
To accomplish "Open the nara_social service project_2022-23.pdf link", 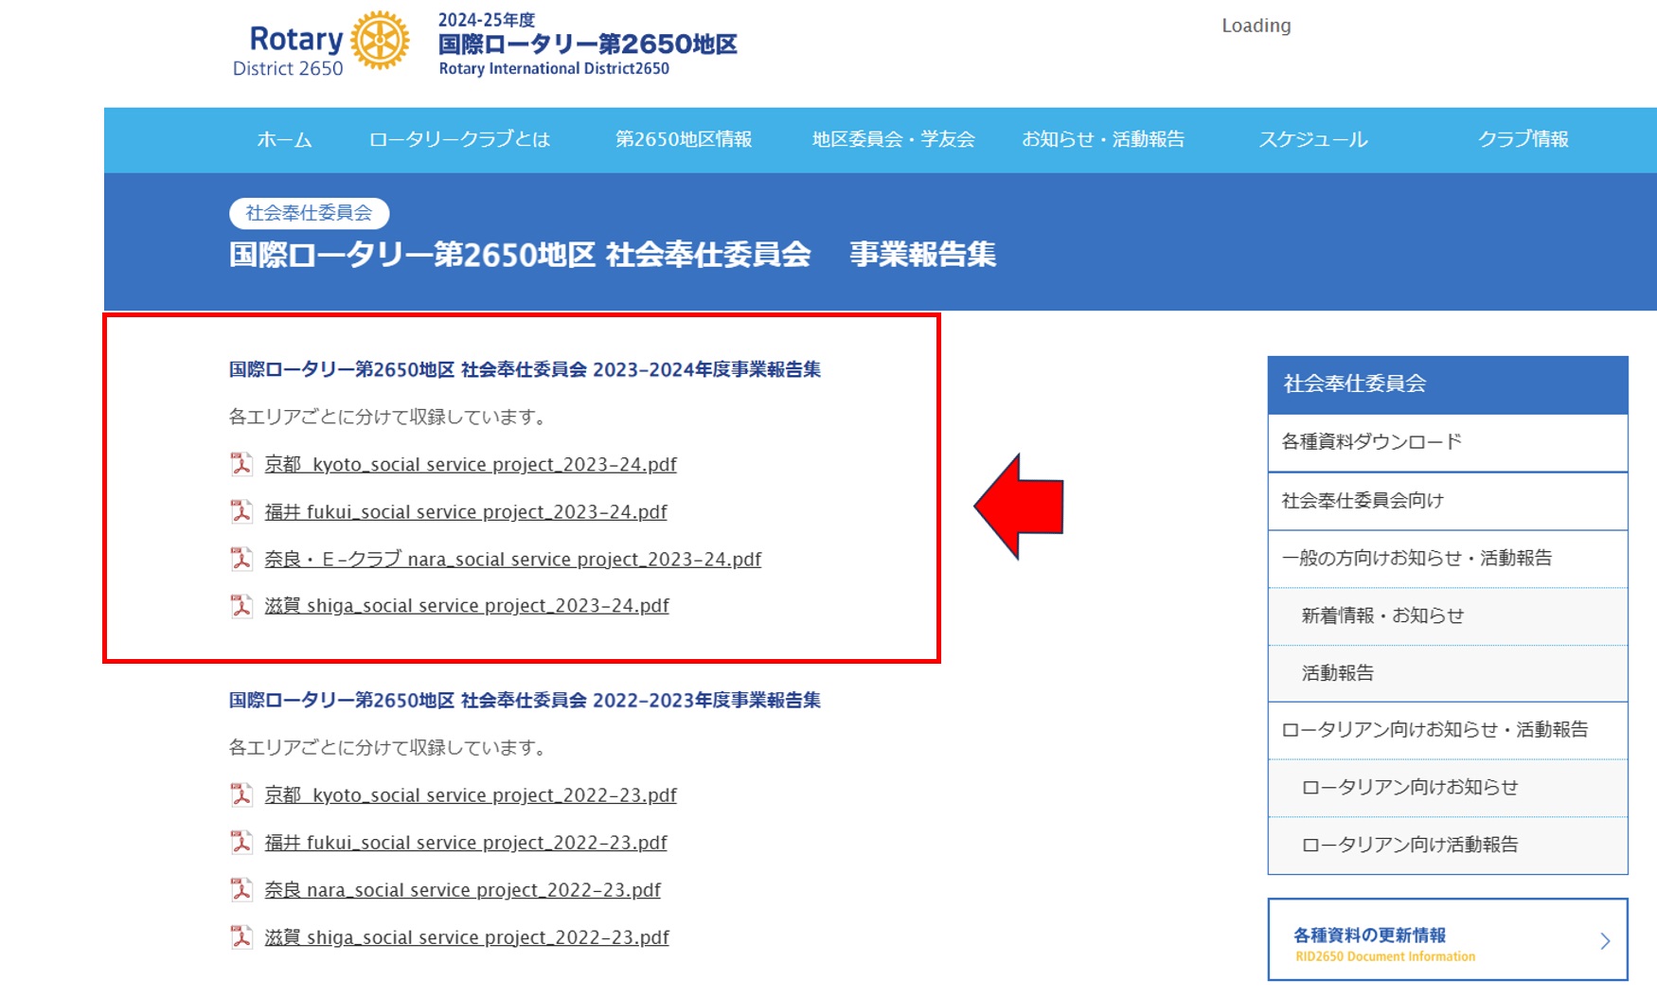I will (462, 890).
